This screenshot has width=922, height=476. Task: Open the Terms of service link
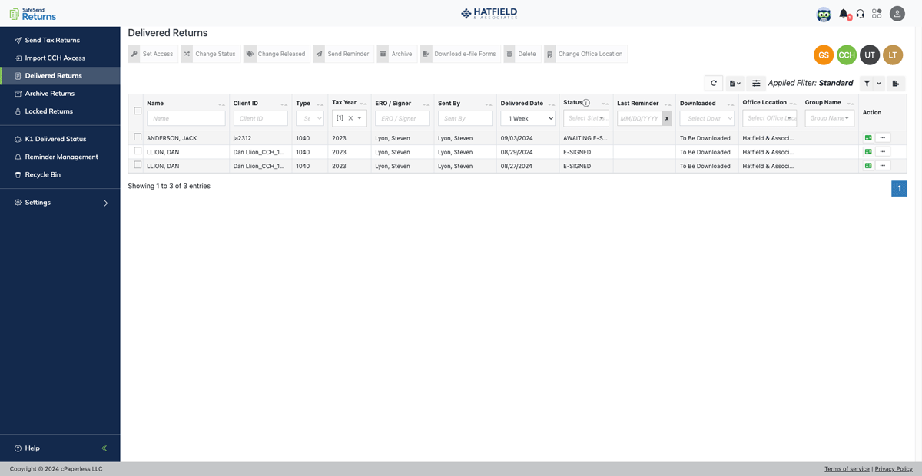click(x=847, y=468)
